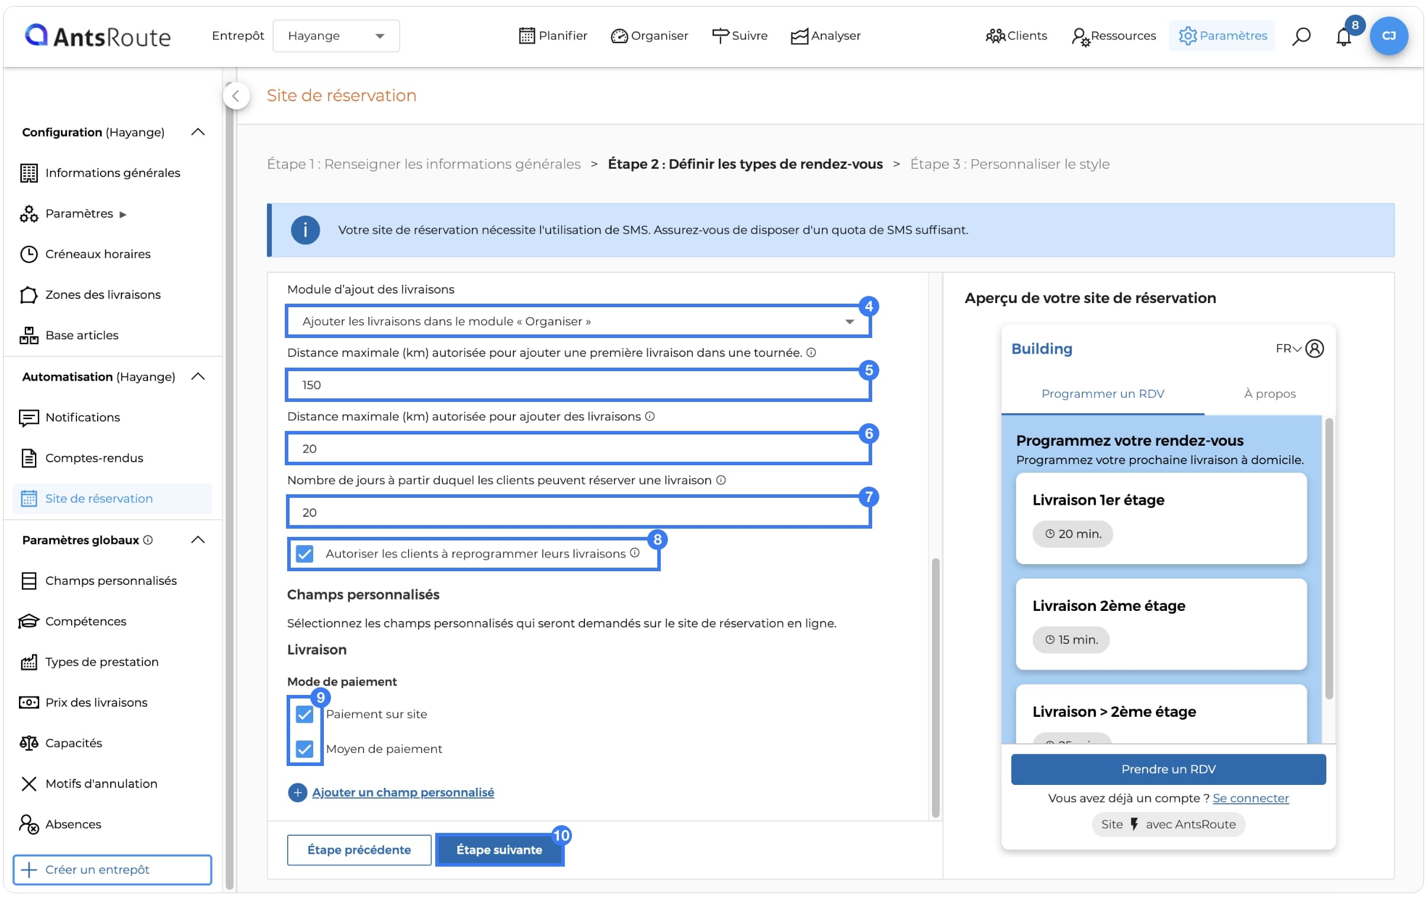Uncheck Paiement sur site checkbox
Viewport: 1427px width, 898px height.
tap(304, 715)
